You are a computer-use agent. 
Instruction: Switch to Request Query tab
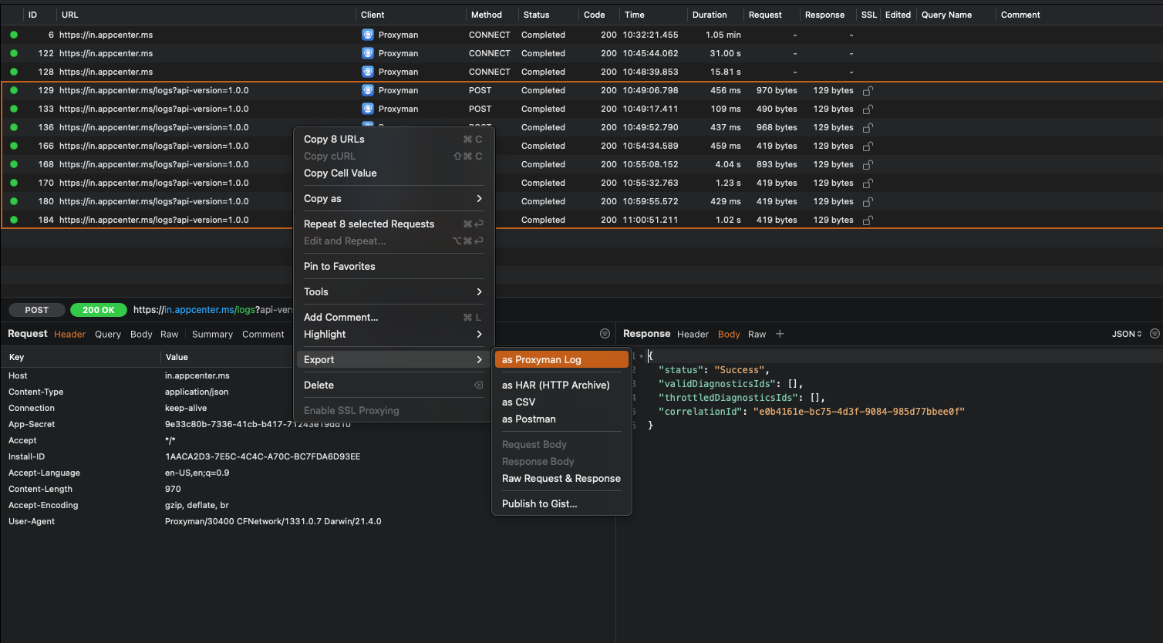click(x=108, y=334)
